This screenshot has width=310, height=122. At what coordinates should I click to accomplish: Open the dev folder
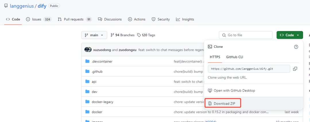[94, 92]
